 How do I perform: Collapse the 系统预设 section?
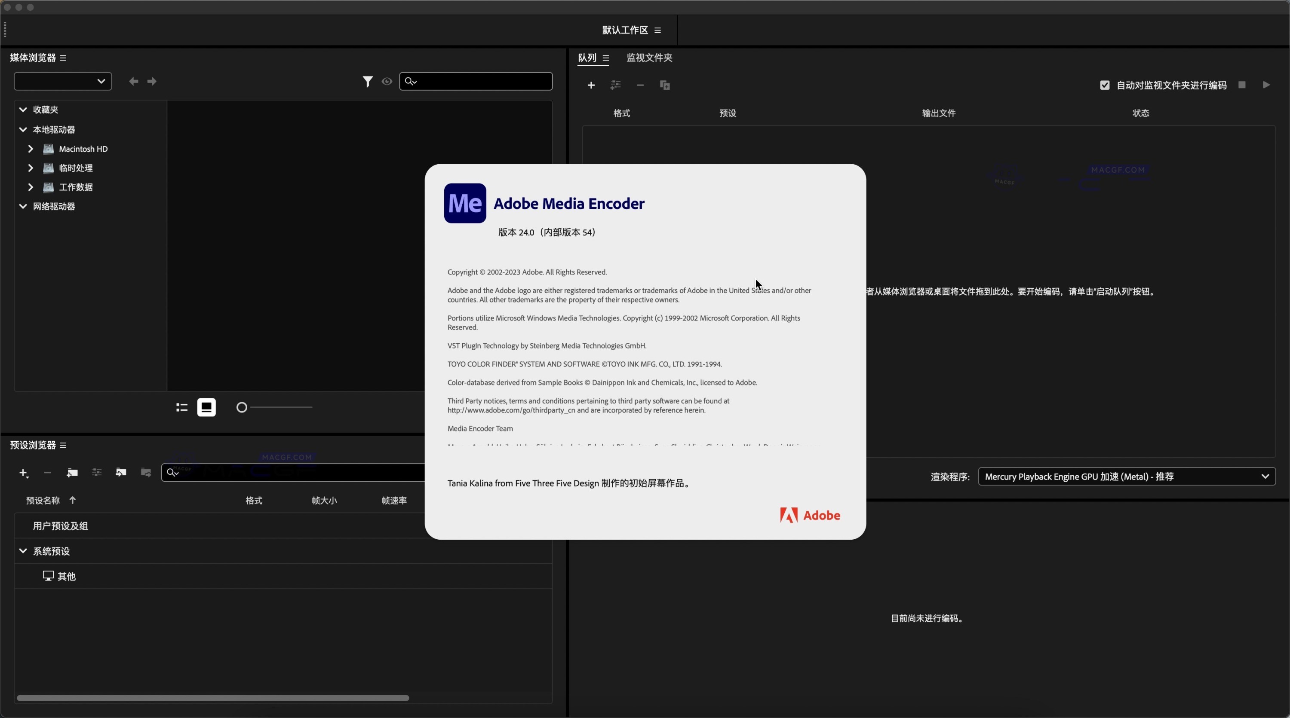tap(23, 551)
